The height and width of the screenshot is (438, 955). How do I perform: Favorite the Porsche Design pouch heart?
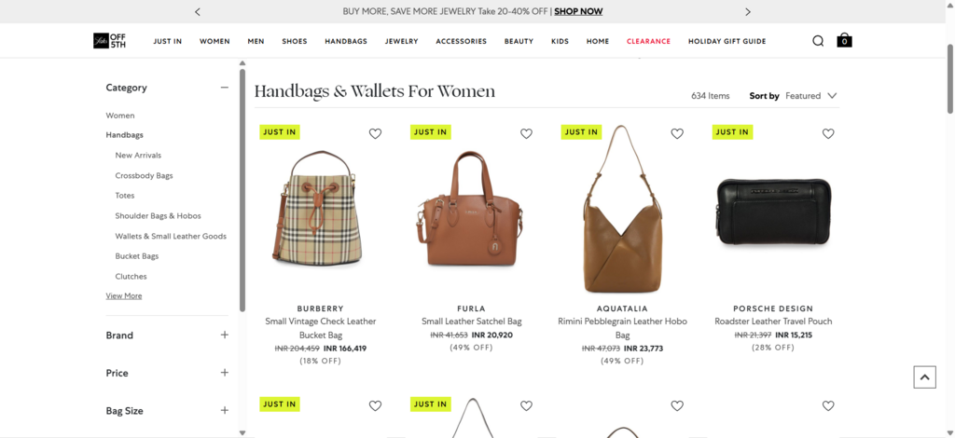coord(828,134)
